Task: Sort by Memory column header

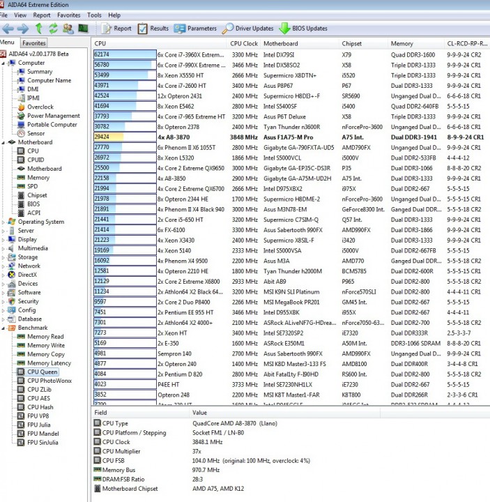Action: click(x=416, y=43)
